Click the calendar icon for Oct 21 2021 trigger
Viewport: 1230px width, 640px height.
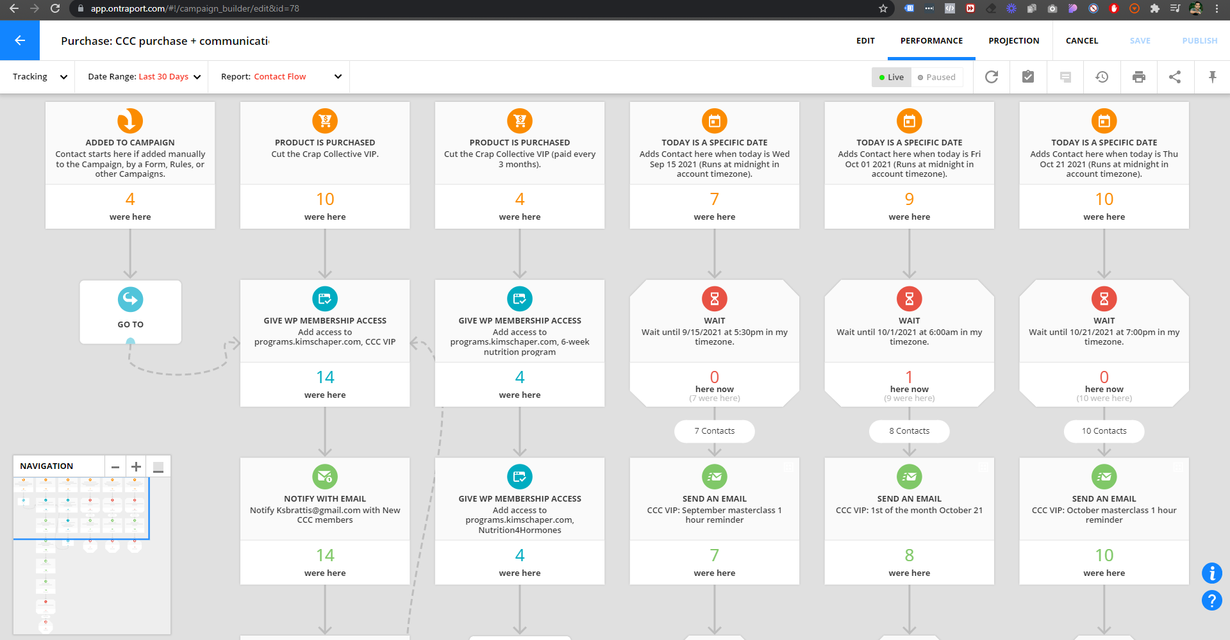(x=1104, y=120)
